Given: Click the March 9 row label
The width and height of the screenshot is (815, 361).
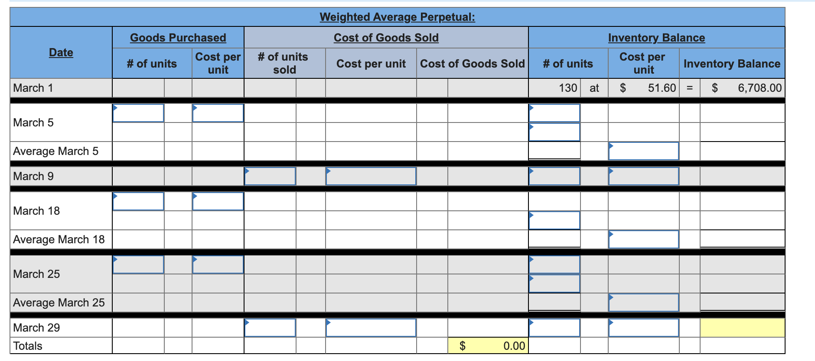Looking at the screenshot, I should [33, 176].
